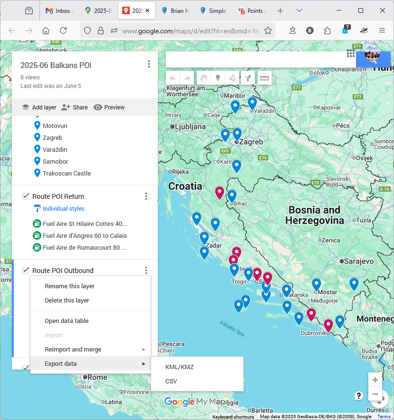Image resolution: width=394 pixels, height=420 pixels.
Task: Choose Rename this layer
Action: (x=90, y=286)
